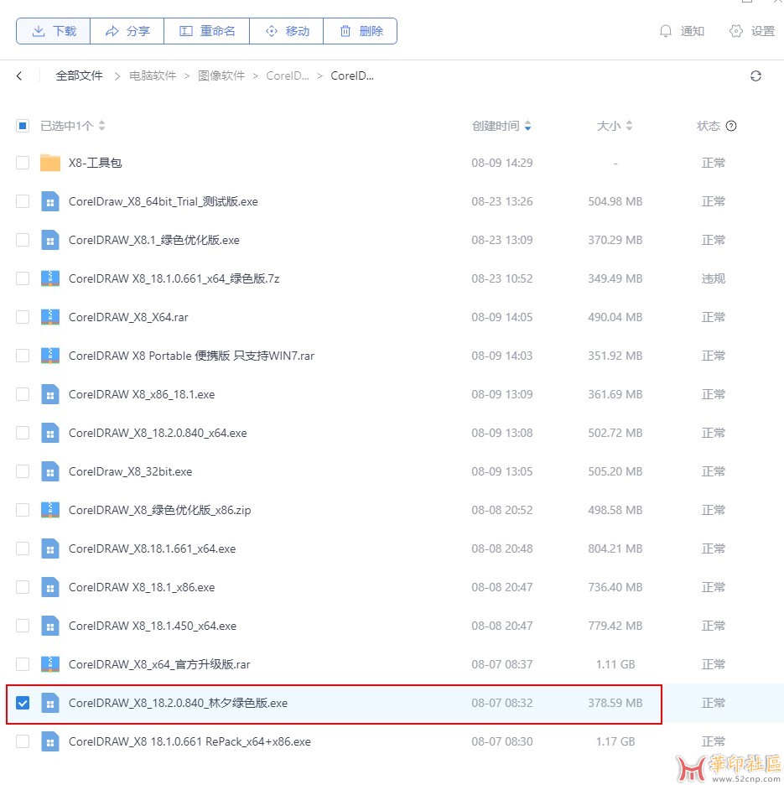Select file name CorelDraw_X8_32bit.exe

click(x=130, y=471)
